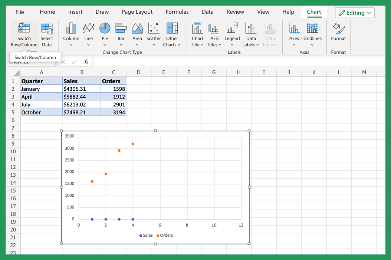Select the Scatter chart type icon
The height and width of the screenshot is (260, 391).
[153, 28]
